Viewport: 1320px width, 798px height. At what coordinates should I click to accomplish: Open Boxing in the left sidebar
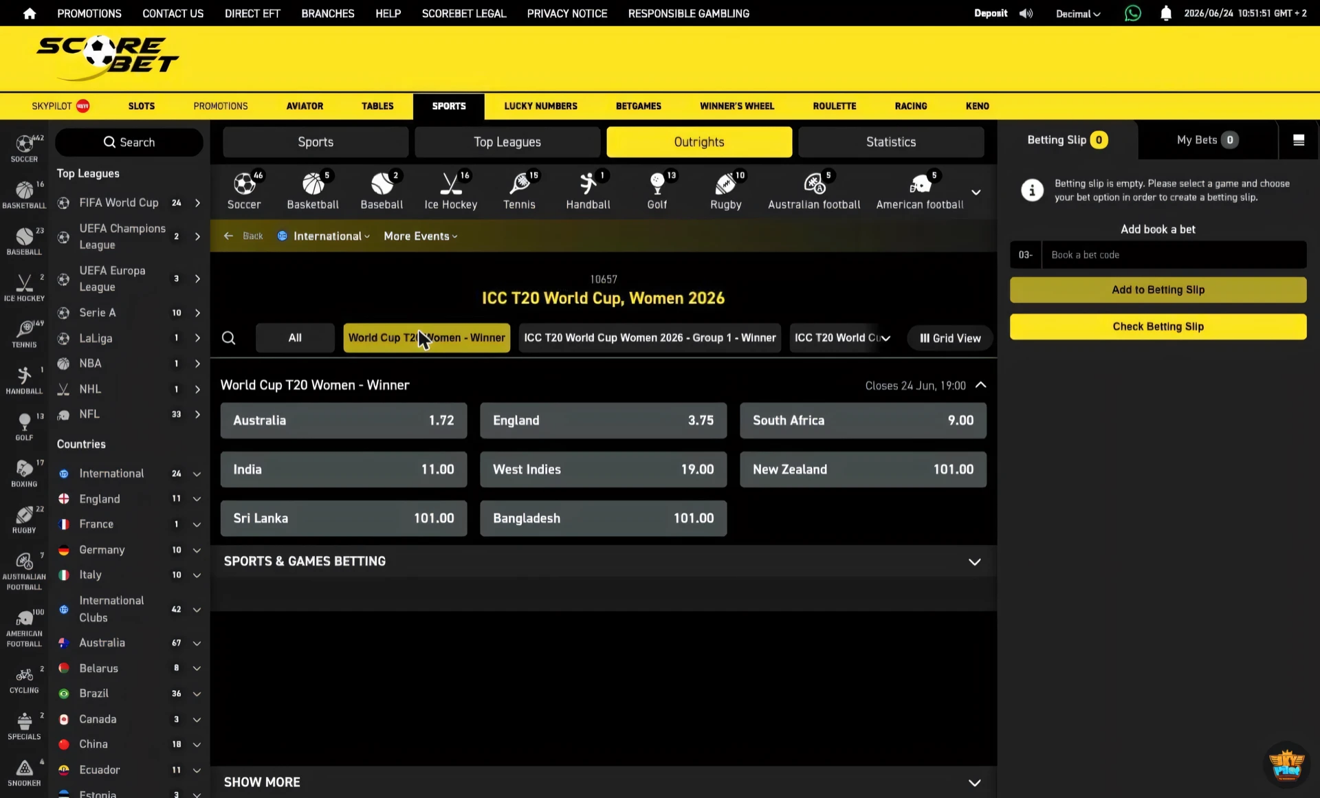(24, 473)
